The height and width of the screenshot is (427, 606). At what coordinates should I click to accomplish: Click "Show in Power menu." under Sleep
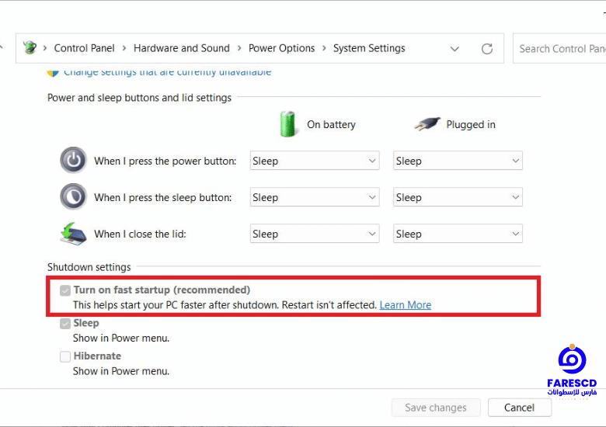tap(121, 338)
